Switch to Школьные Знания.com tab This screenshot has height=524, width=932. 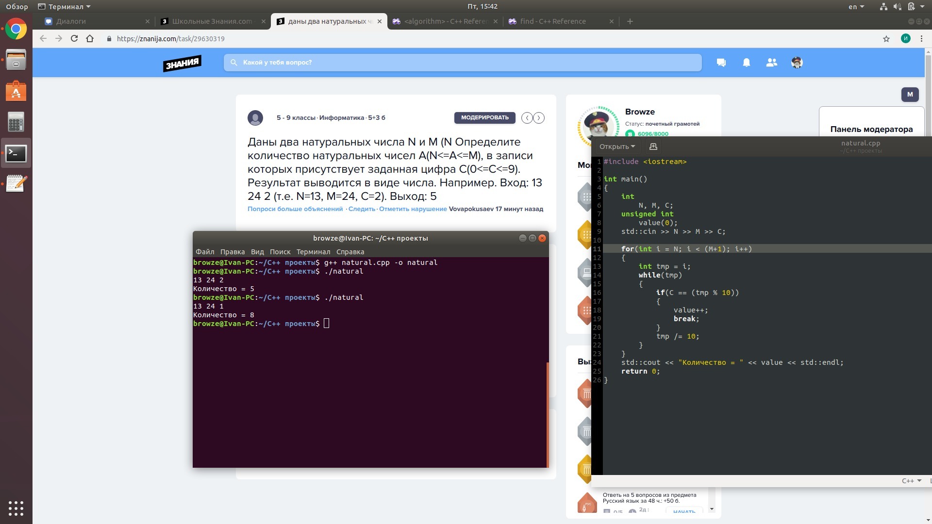(x=212, y=21)
